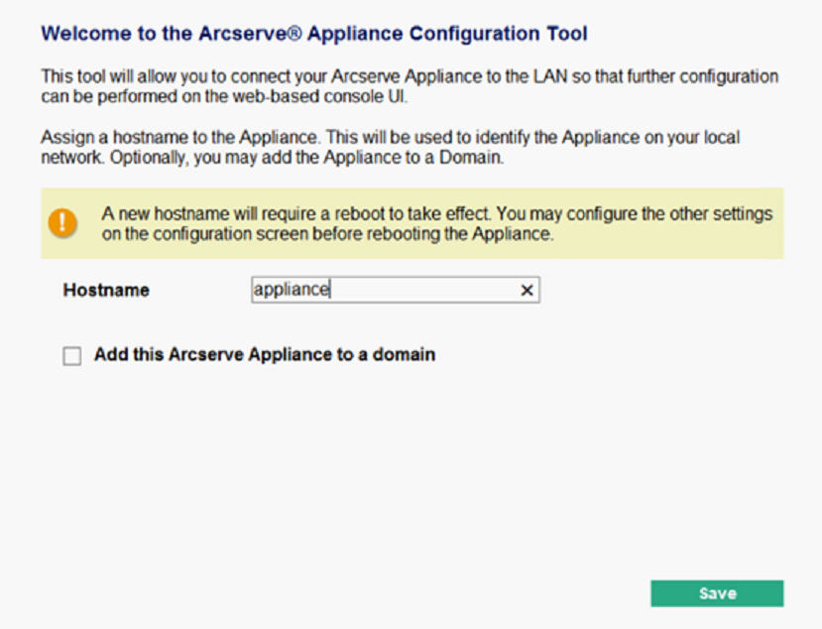Click the empty space right of 'appliance' in the Hostname box
The height and width of the screenshot is (629, 822).
pos(424,290)
